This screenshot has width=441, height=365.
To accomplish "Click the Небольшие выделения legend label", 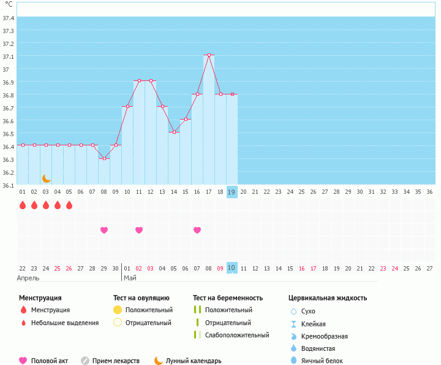I will click(65, 323).
